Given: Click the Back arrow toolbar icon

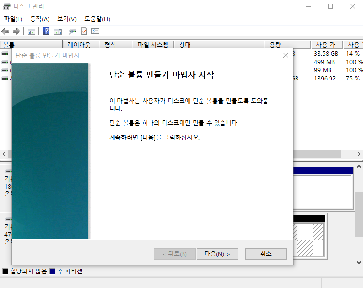Looking at the screenshot, I should [5, 31].
